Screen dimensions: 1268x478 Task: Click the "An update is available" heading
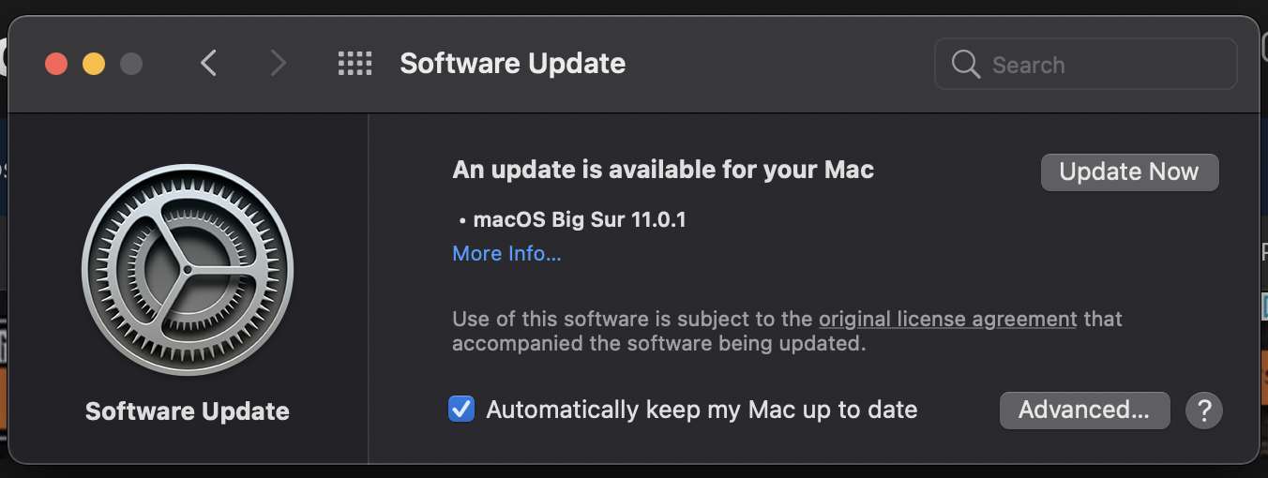click(x=663, y=170)
